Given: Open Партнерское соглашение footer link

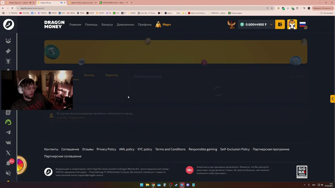Looking at the screenshot, I should click(63, 156).
